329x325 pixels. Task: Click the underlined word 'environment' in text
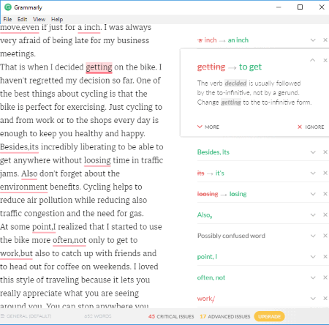tap(23, 187)
